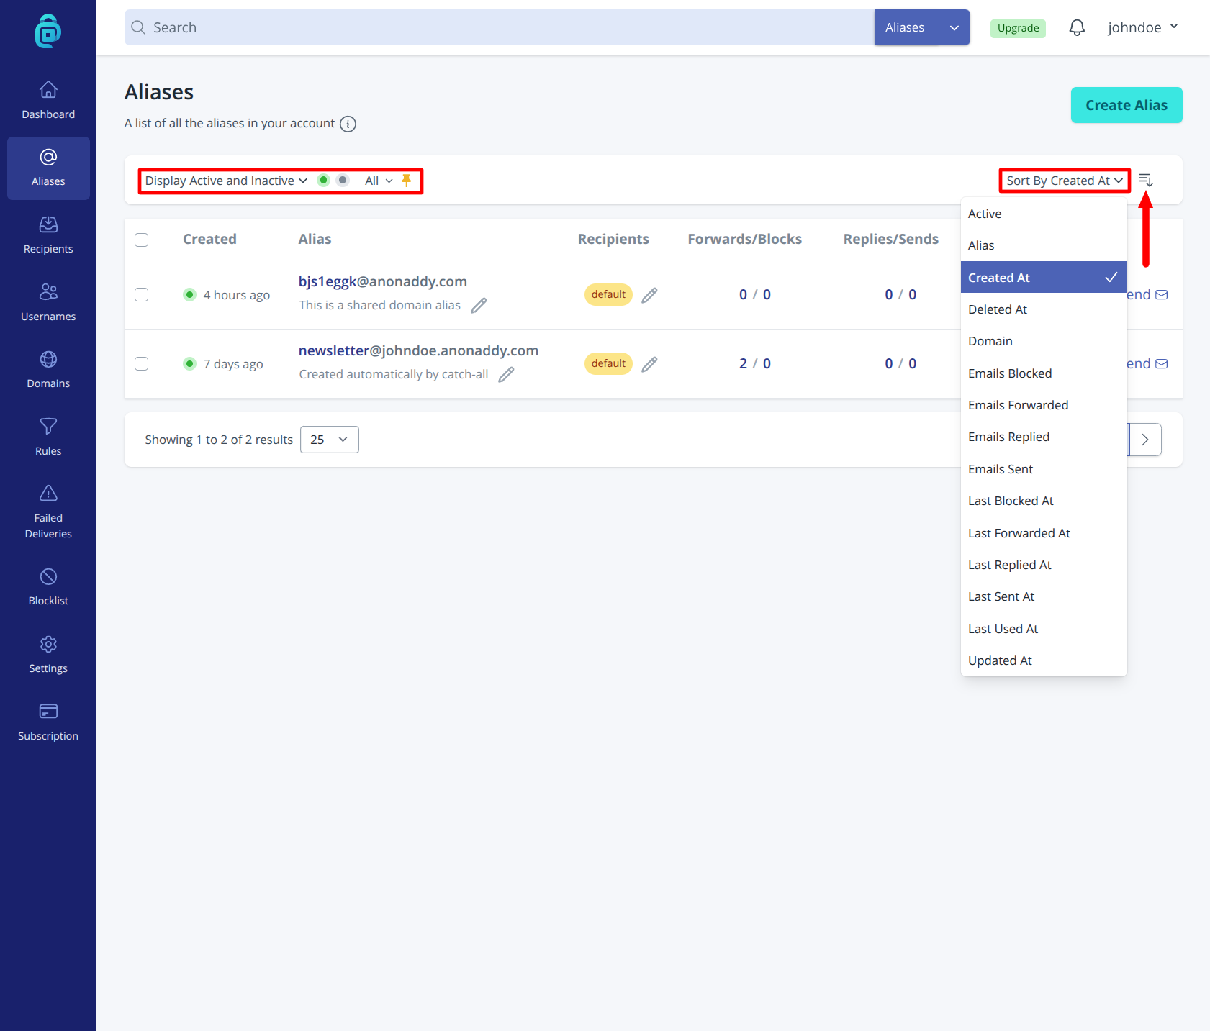This screenshot has height=1031, width=1210.
Task: Open the All filter dropdown
Action: (x=379, y=181)
